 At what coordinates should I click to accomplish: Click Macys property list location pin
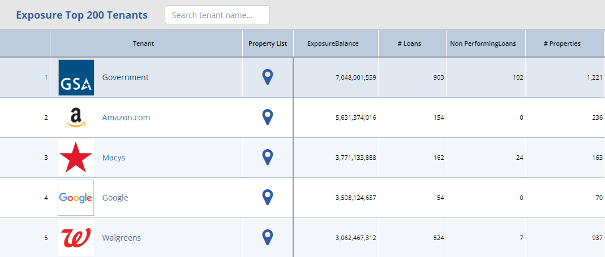click(x=268, y=157)
